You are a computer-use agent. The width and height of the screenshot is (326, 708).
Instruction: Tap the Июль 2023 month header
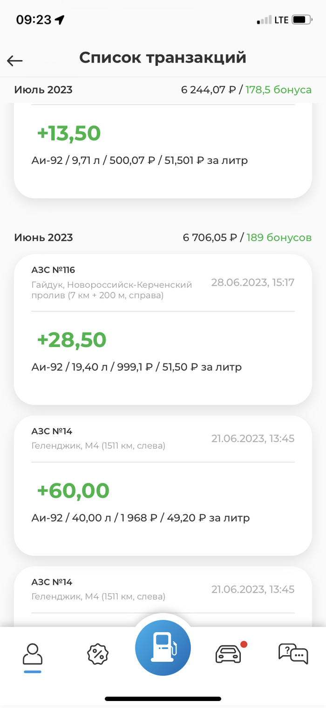pyautogui.click(x=43, y=90)
